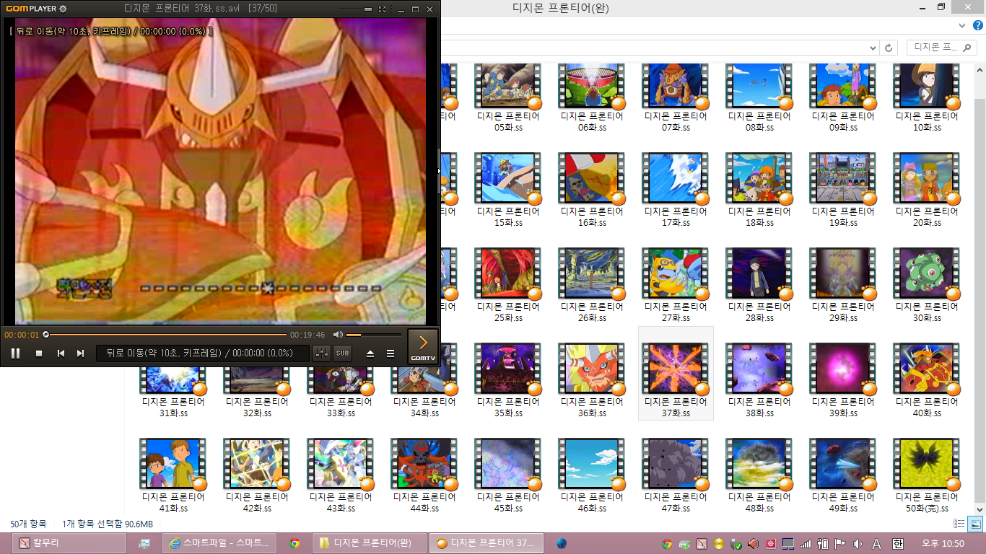Click highlighted 디지몬 프론티어 37화.ss file
Screen dimensions: 986x554
pyautogui.click(x=676, y=373)
